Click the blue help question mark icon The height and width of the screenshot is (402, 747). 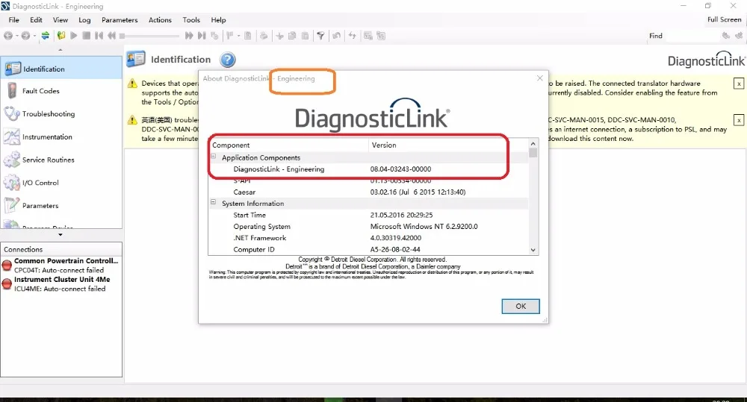coord(228,60)
